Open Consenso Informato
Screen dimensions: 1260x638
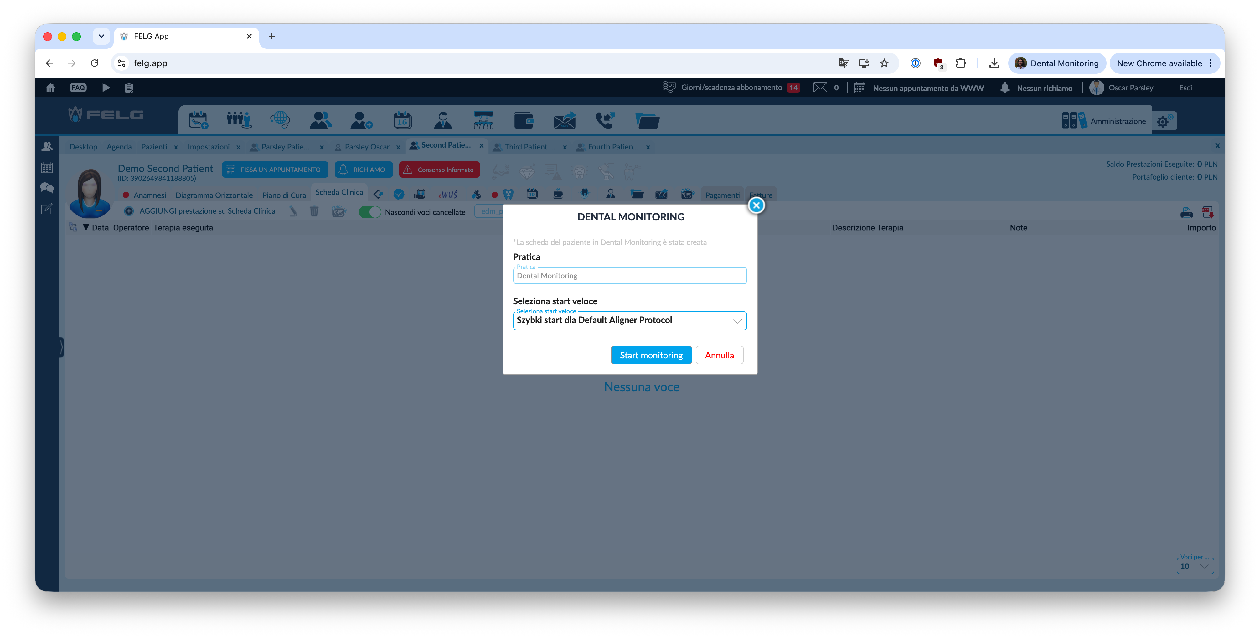point(439,170)
